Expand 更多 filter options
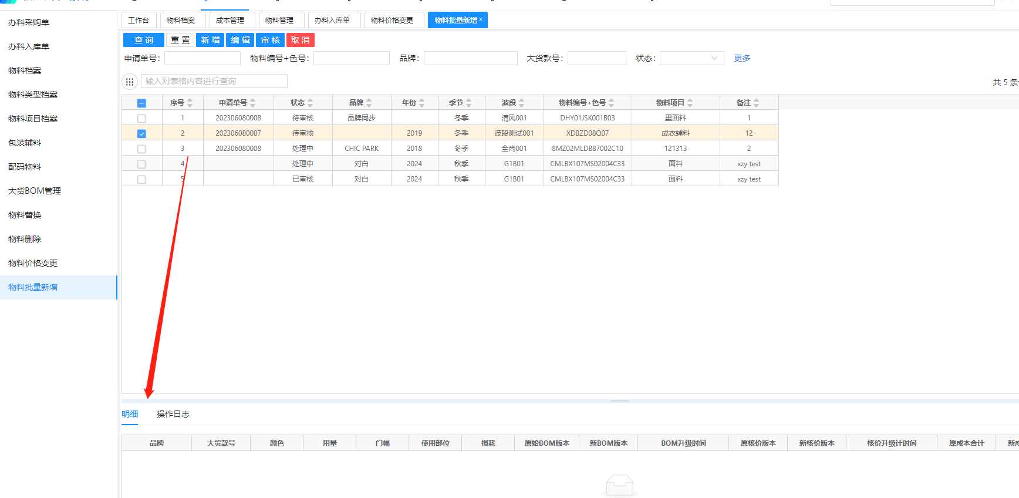The image size is (1019, 498). pos(742,58)
